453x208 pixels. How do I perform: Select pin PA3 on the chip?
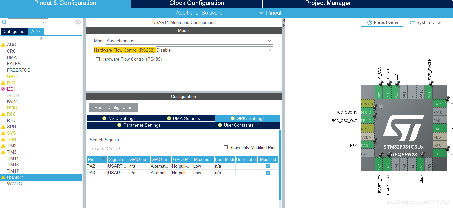[388, 165]
